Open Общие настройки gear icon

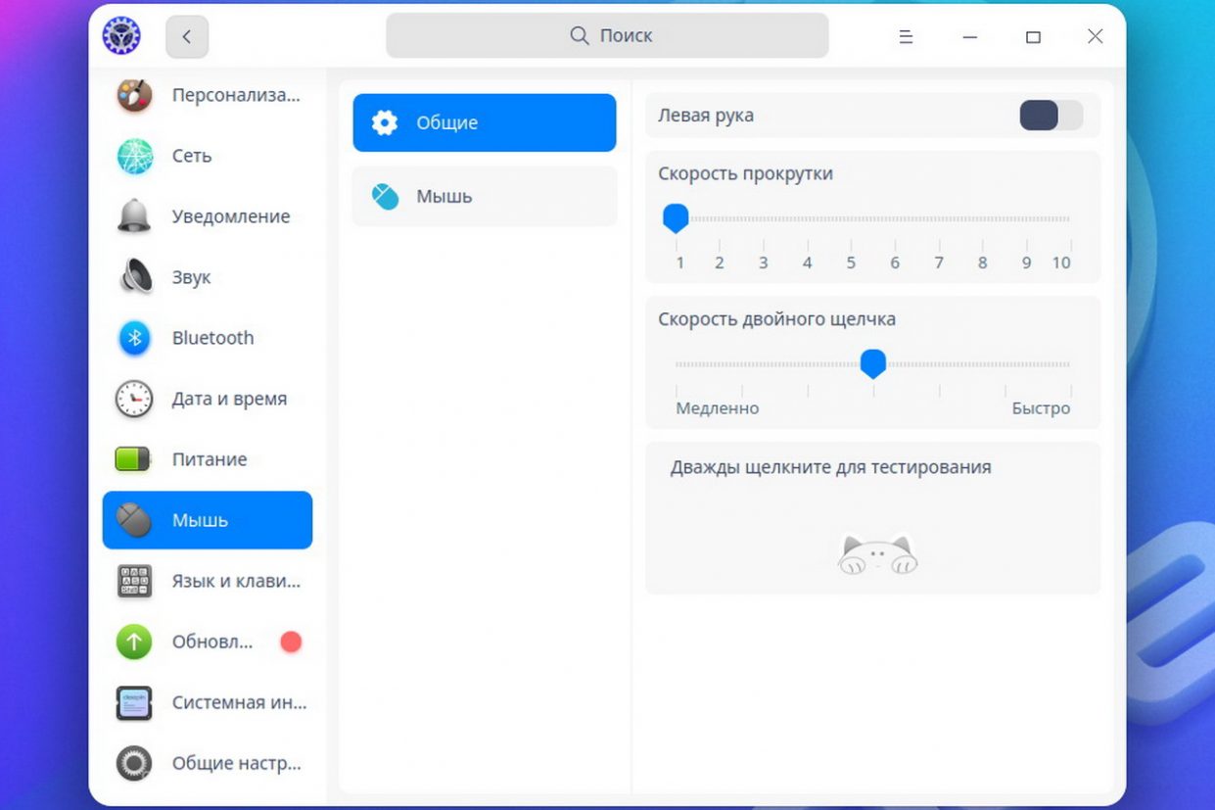tap(134, 763)
